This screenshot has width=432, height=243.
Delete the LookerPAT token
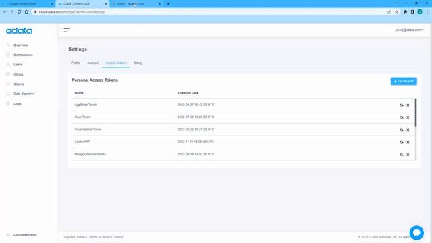408,142
